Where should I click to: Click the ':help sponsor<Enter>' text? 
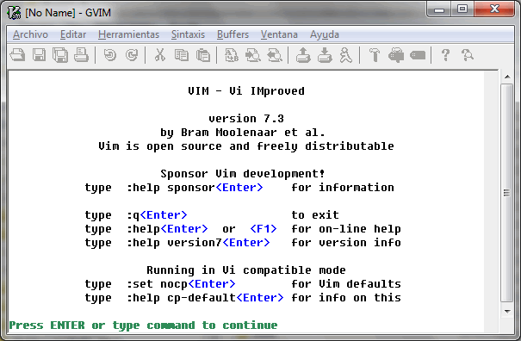coord(195,188)
